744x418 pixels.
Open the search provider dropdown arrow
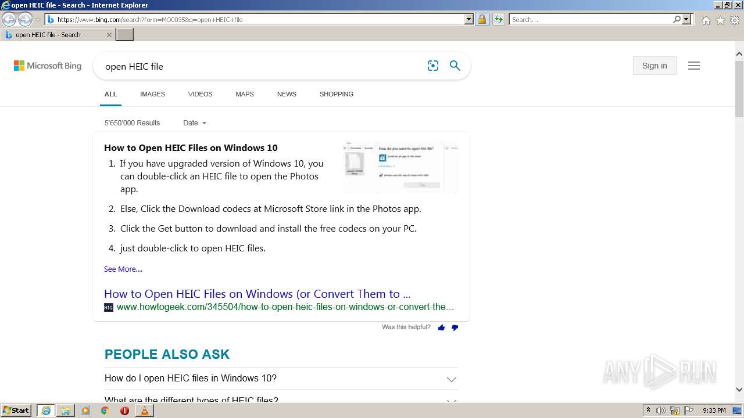click(686, 20)
